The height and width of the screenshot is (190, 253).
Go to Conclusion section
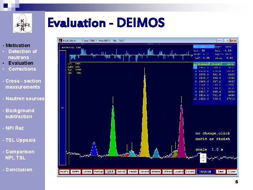coord(19,170)
